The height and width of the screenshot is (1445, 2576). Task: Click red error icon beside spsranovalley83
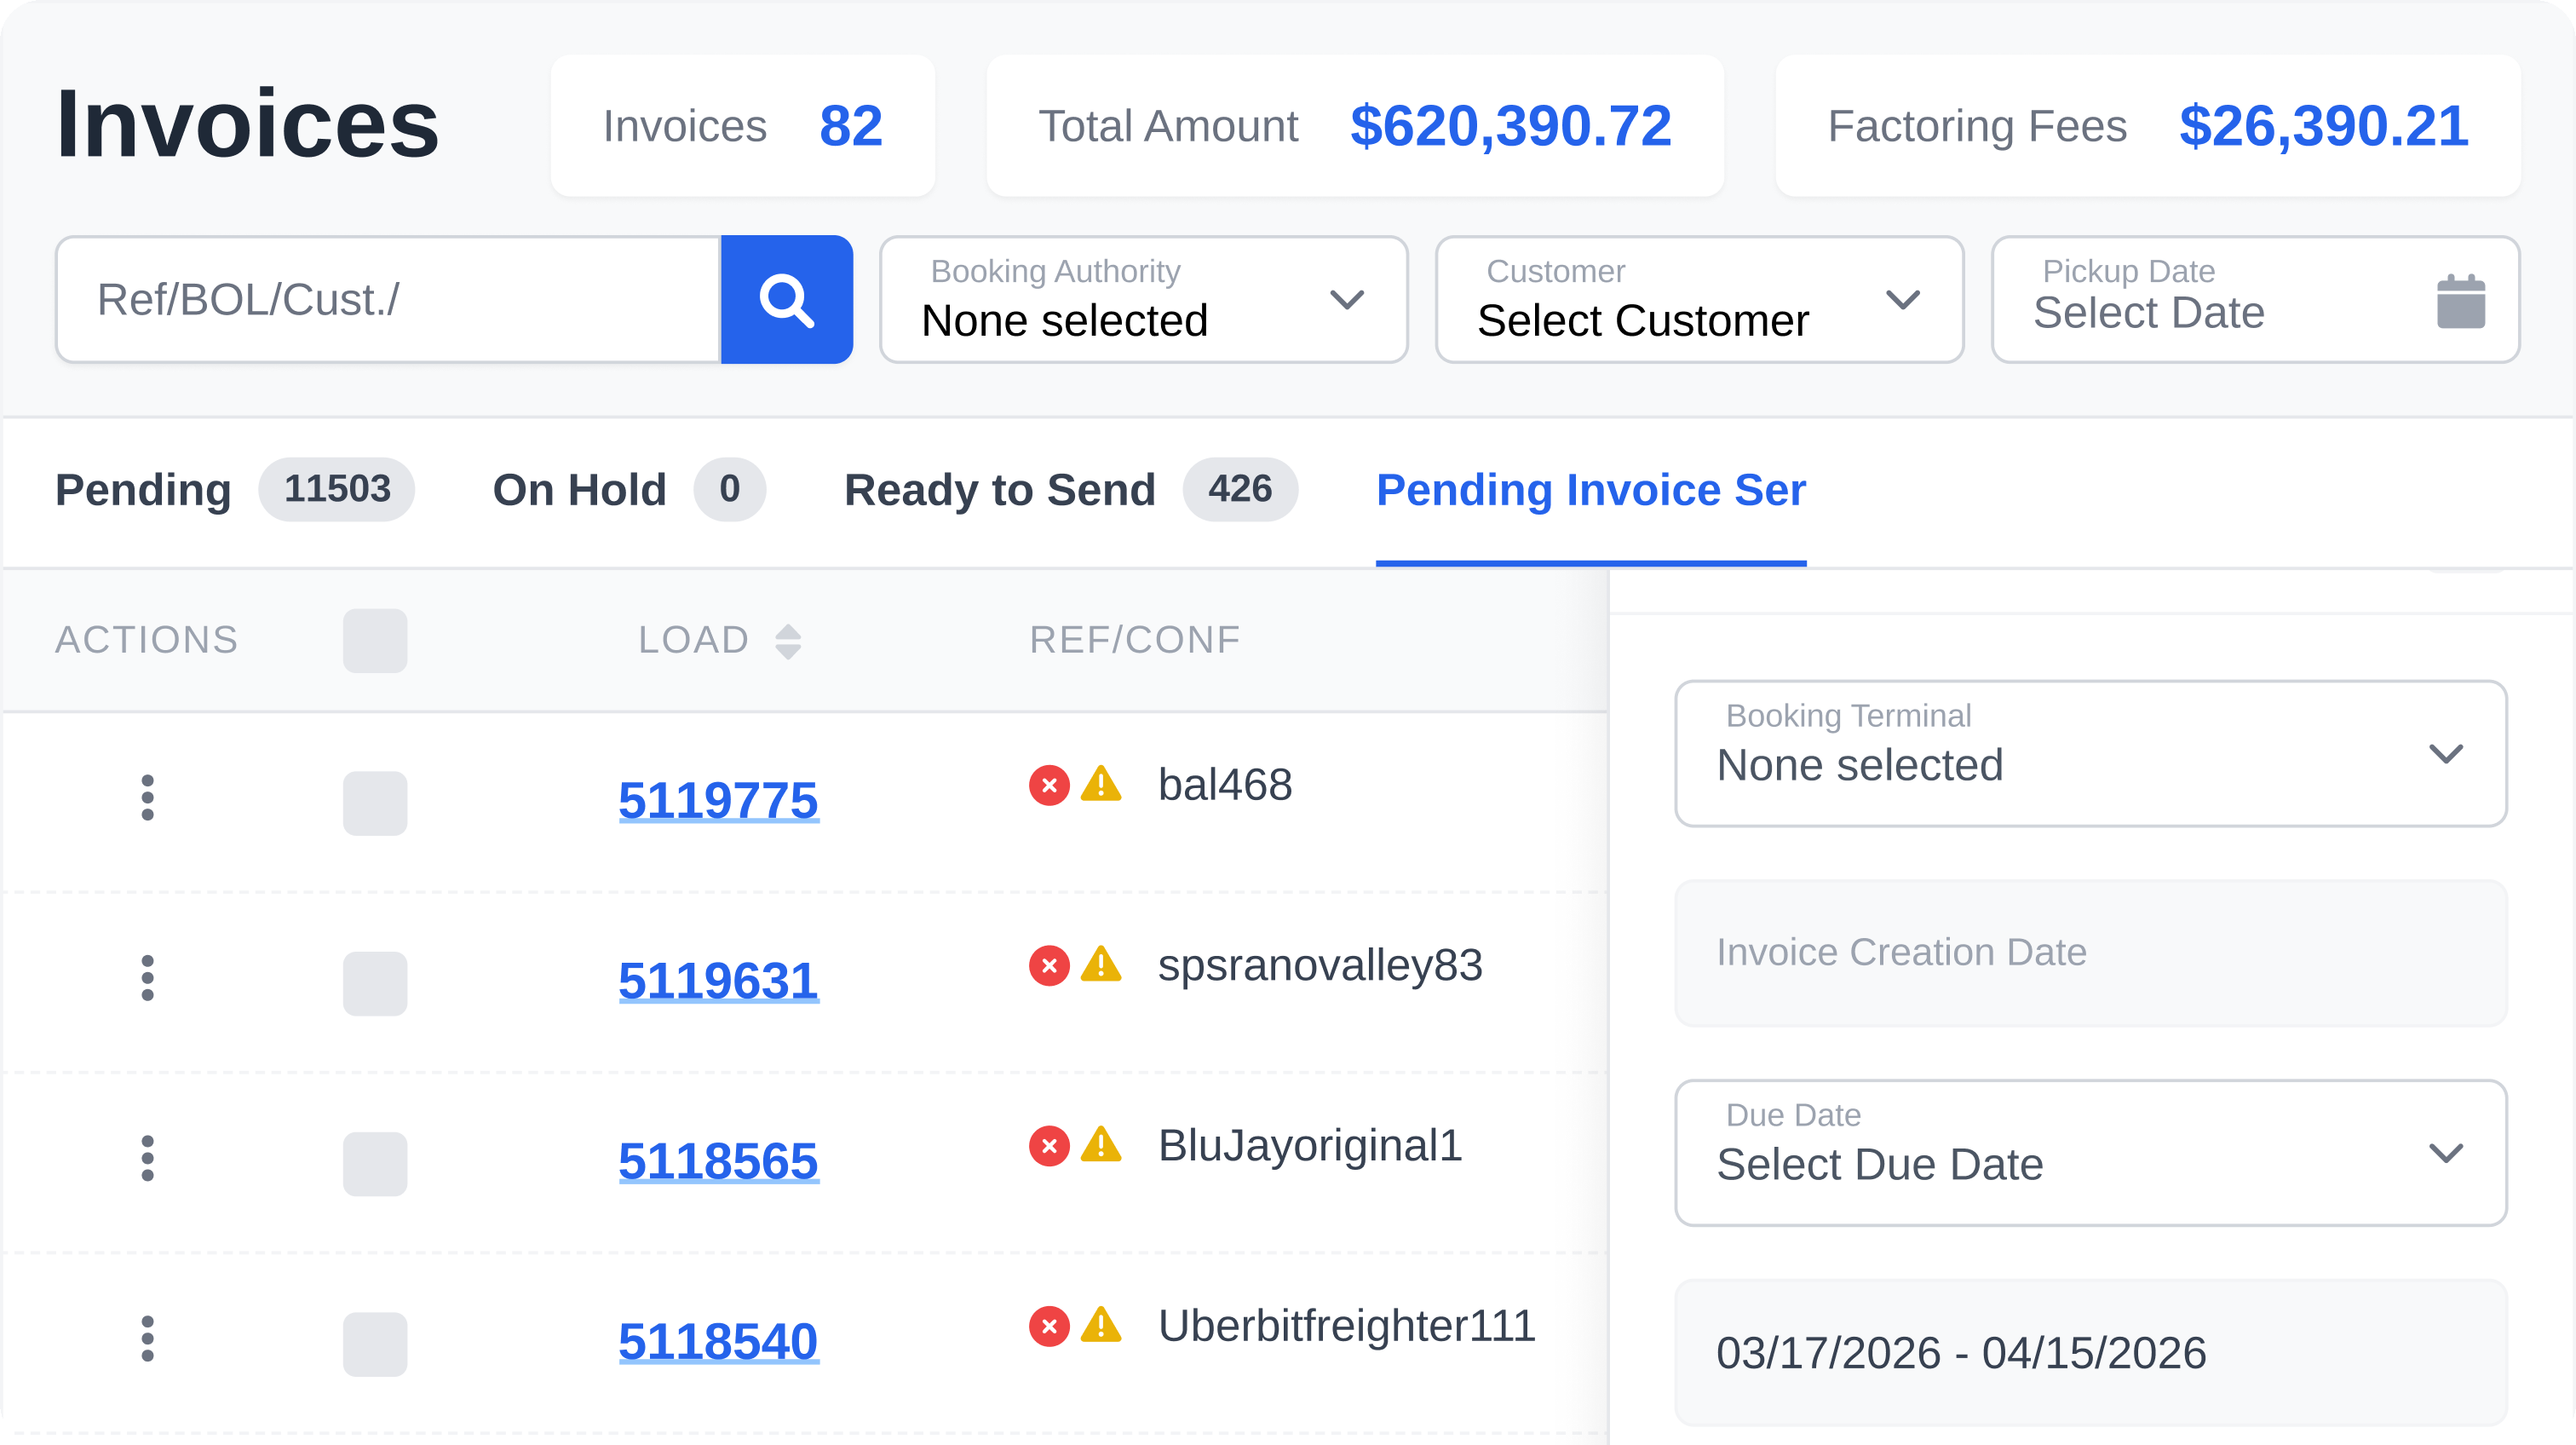tap(1049, 966)
